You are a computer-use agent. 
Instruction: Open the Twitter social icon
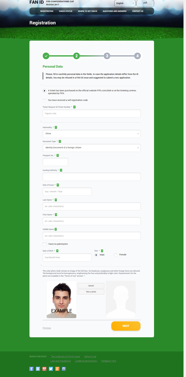[51, 369]
